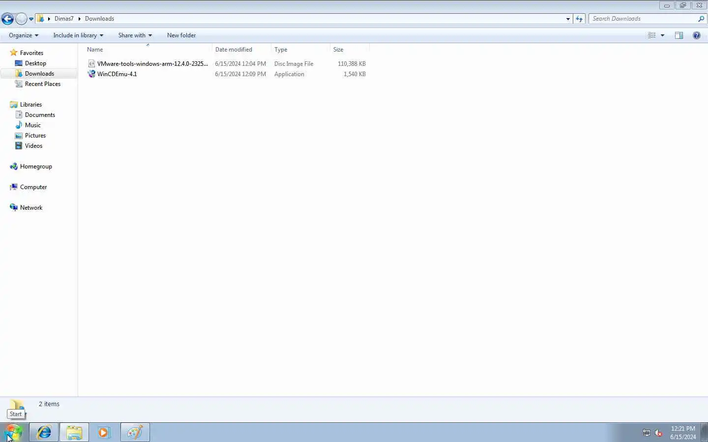Viewport: 708px width, 442px height.
Task: Launch Windows Media Player from the taskbar
Action: [x=104, y=432]
